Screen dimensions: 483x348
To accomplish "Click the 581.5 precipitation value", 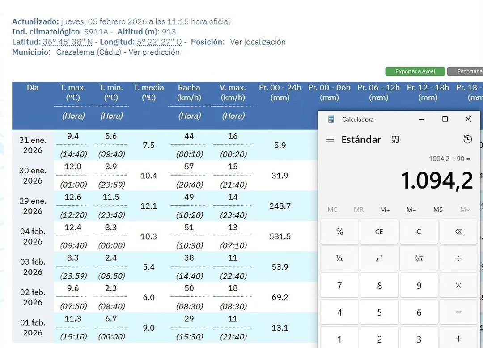I will pos(280,236).
